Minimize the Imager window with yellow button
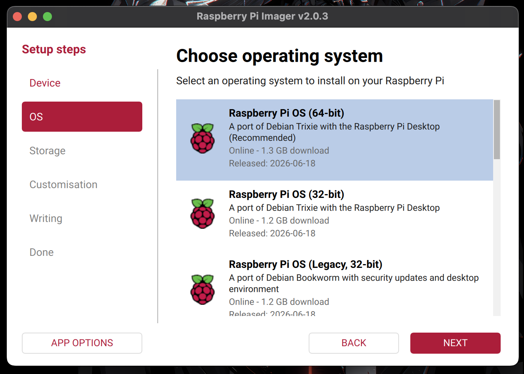524x374 pixels. coord(32,17)
